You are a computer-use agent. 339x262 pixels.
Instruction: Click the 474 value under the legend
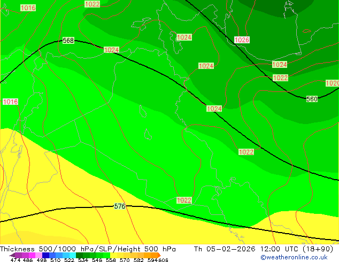click(16, 260)
